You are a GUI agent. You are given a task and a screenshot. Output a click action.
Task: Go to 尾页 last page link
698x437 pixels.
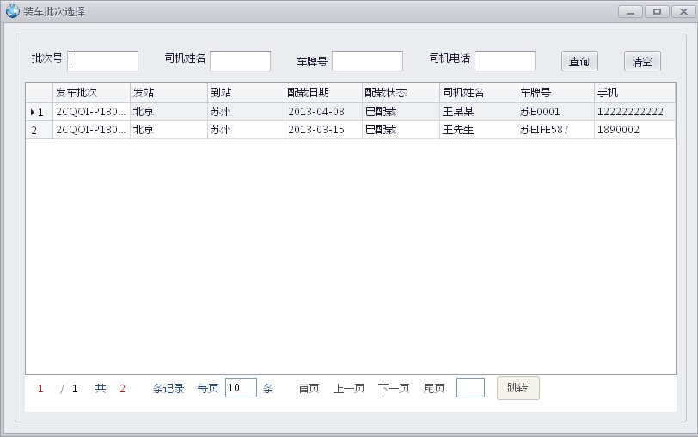click(434, 389)
